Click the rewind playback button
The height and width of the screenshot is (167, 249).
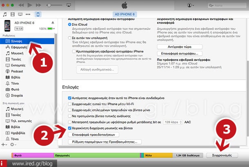pos(21,5)
